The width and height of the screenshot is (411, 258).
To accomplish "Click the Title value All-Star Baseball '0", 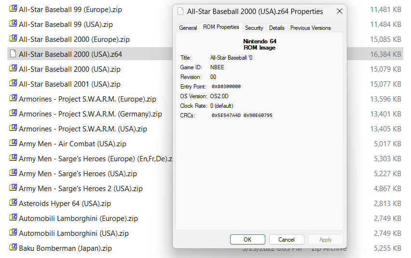I will click(231, 58).
